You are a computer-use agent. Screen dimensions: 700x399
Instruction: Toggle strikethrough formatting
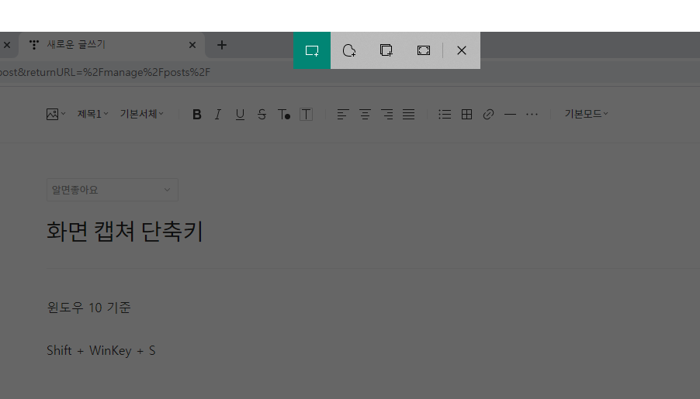coord(262,115)
